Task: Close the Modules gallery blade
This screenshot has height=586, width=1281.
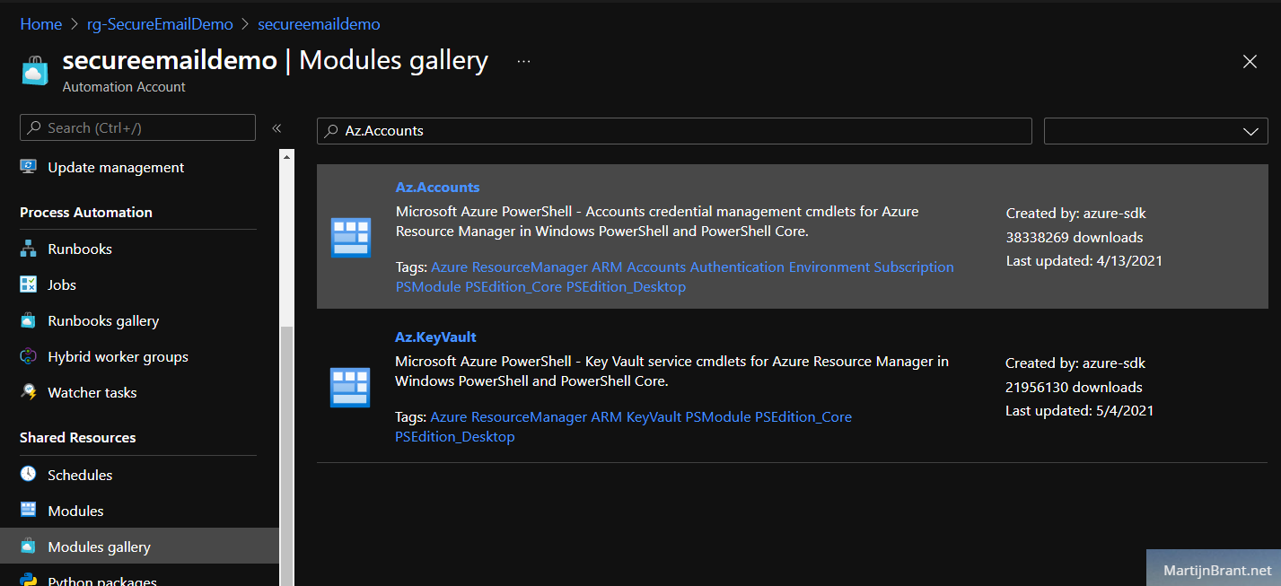Action: click(1250, 61)
